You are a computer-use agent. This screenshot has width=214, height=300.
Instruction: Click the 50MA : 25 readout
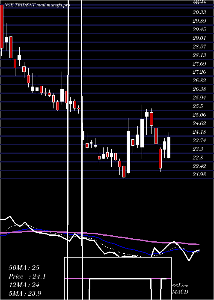24,268
